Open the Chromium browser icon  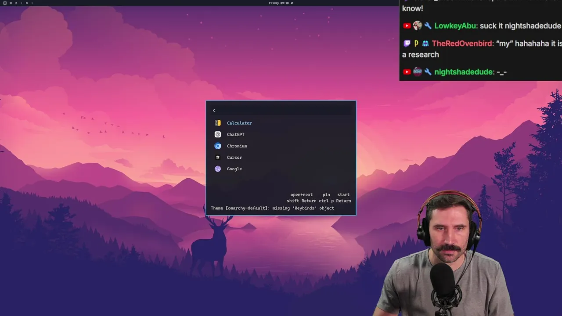point(218,146)
